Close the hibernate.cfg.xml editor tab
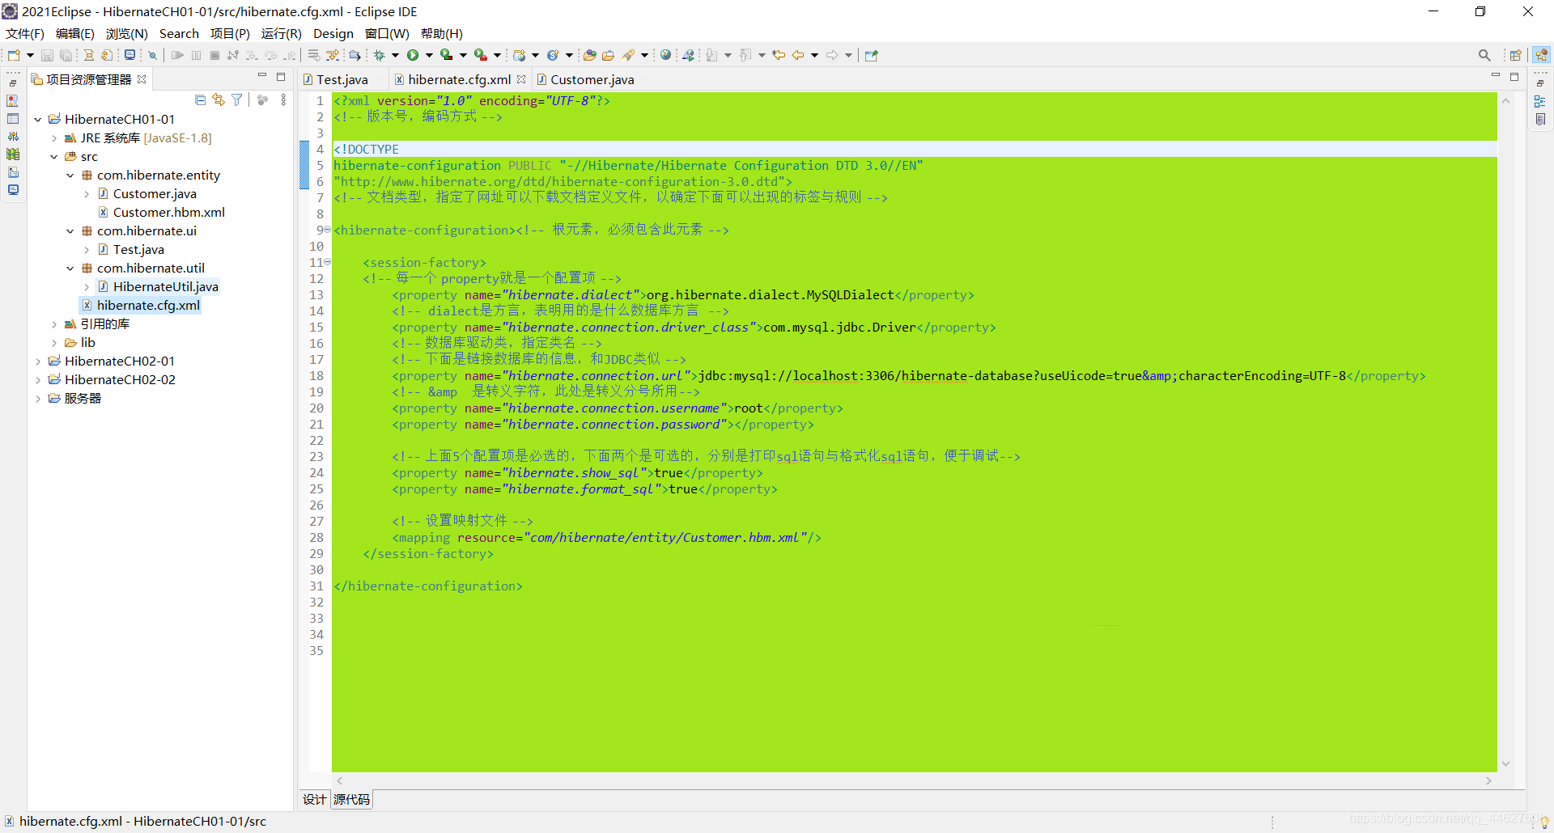The image size is (1554, 833). (521, 79)
